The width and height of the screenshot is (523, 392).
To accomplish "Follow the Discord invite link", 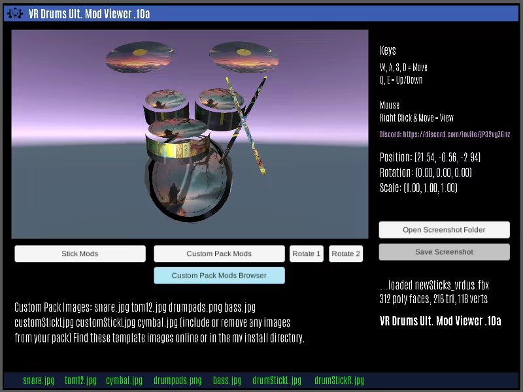I will click(445, 135).
